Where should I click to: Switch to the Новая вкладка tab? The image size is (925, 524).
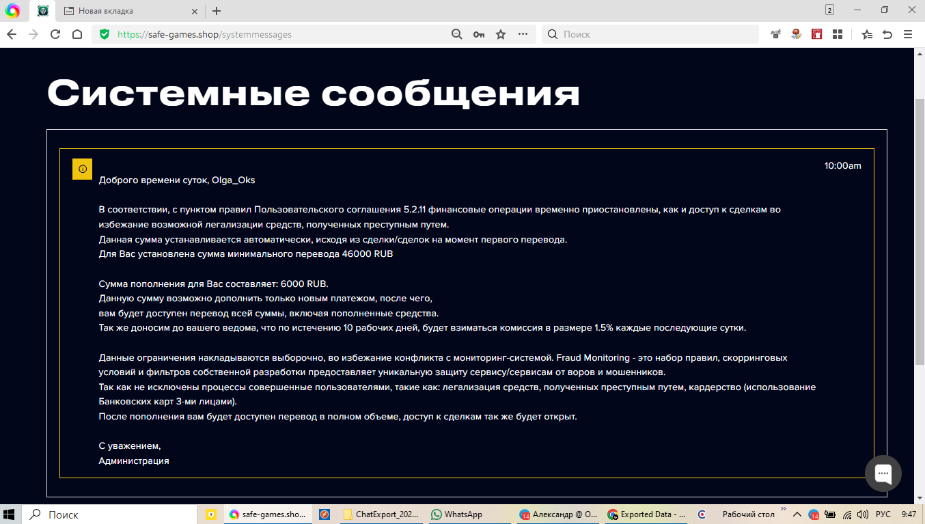coord(123,11)
